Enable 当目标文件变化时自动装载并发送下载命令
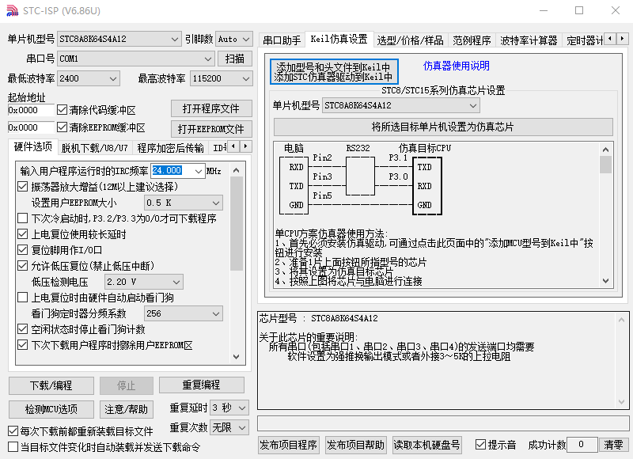633x459 pixels. pos(13,447)
